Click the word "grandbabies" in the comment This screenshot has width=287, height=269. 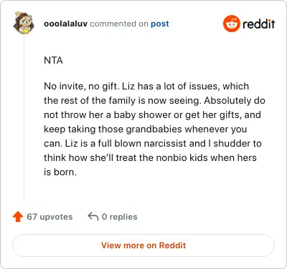(154, 129)
